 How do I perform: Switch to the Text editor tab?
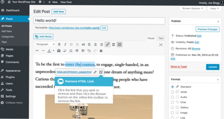point(161,38)
